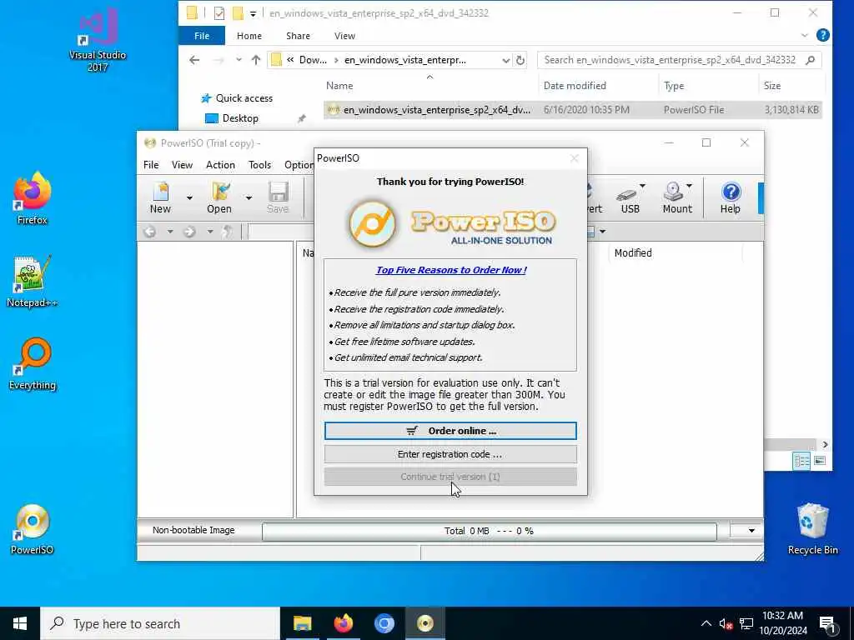Open the Action menu in PowerISO
This screenshot has height=640, width=854.
click(220, 165)
